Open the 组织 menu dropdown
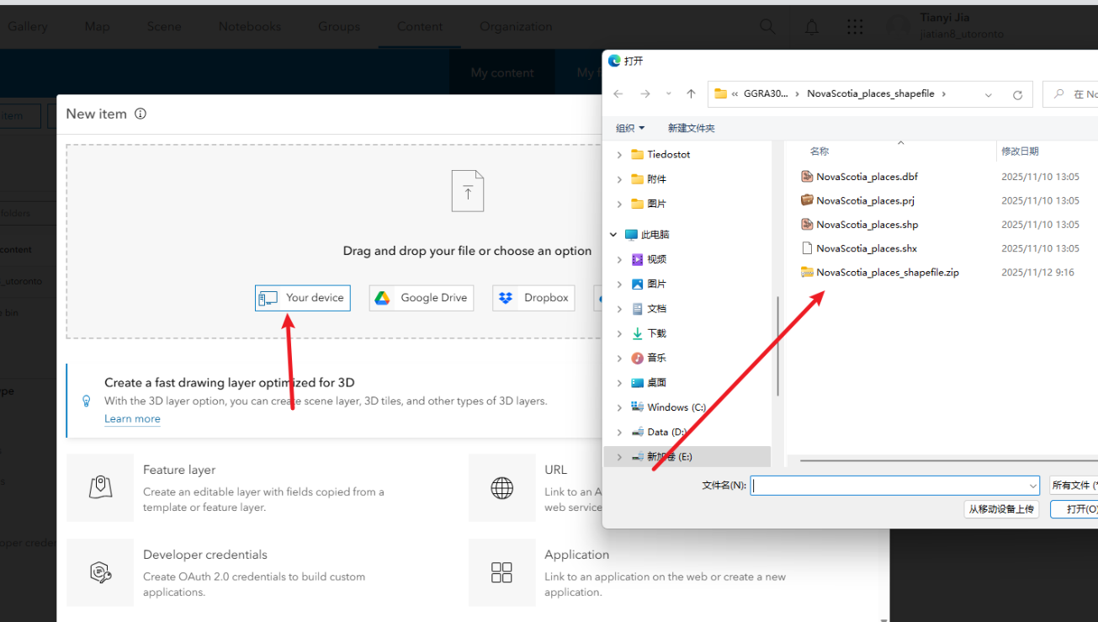The height and width of the screenshot is (622, 1098). pos(630,128)
